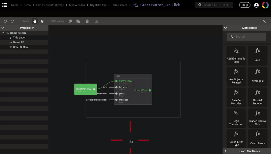Click the Help button
The image size is (271, 154).
point(245,5)
